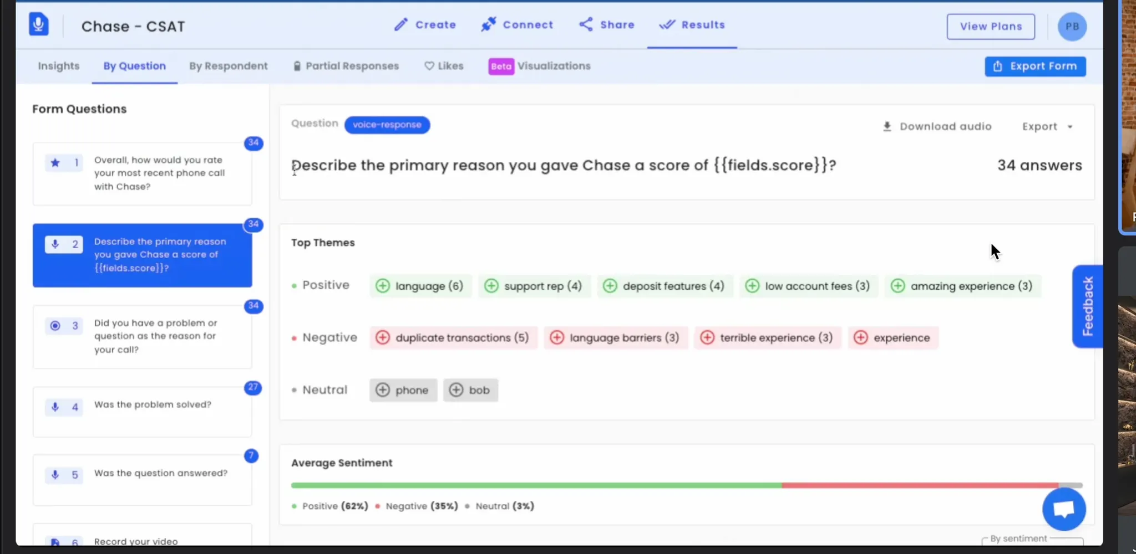Click the plug Connect icon
The width and height of the screenshot is (1136, 554).
(x=488, y=24)
